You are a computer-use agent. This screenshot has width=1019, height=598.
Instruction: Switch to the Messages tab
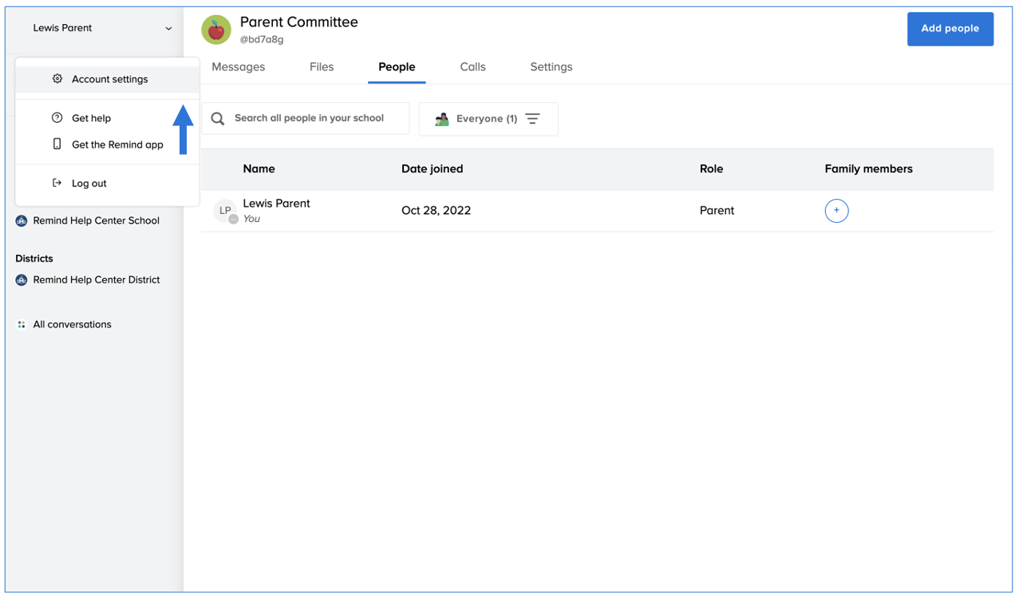(x=238, y=67)
